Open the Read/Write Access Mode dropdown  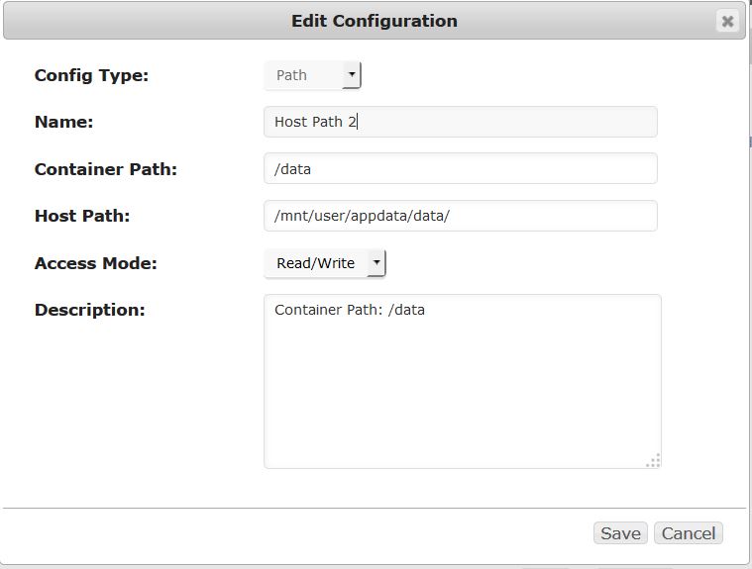325,263
